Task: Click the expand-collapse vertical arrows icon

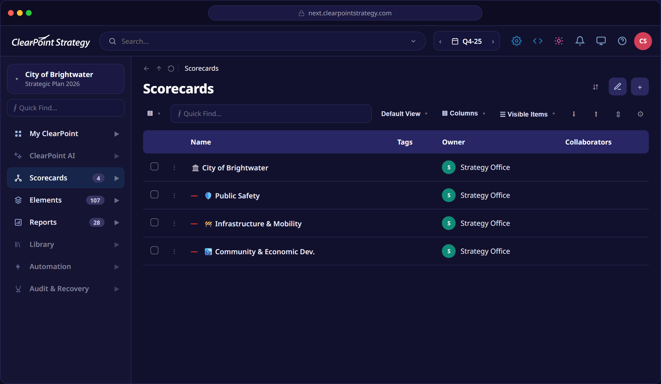Action: (x=618, y=114)
